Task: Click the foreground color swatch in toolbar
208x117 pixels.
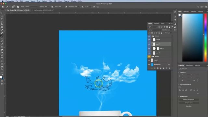Action: [1, 77]
